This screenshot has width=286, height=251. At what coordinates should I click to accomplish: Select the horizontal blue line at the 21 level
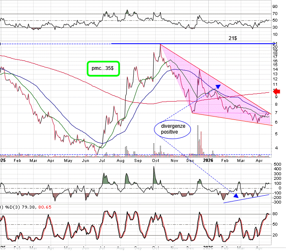click(187, 44)
